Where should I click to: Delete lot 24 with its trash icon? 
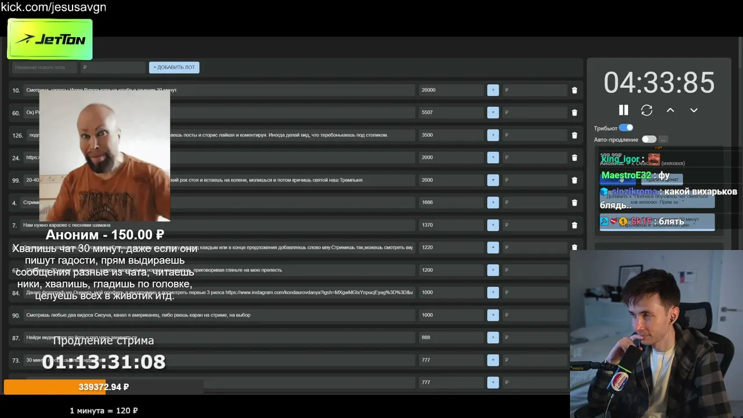(x=575, y=157)
